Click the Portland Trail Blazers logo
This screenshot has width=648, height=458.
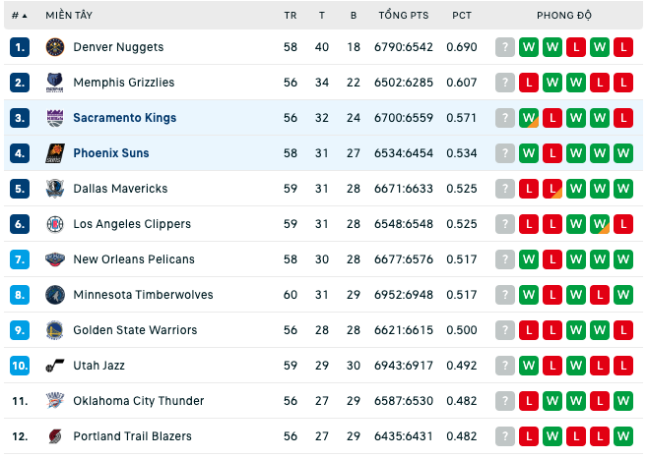(55, 436)
